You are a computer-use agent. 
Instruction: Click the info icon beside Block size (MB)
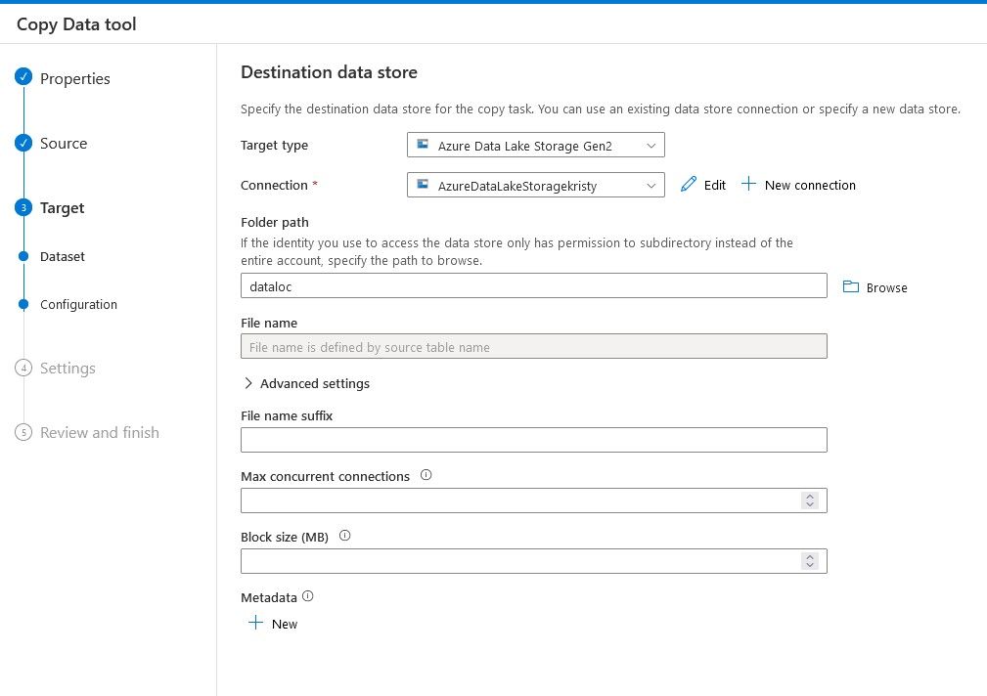[344, 537]
